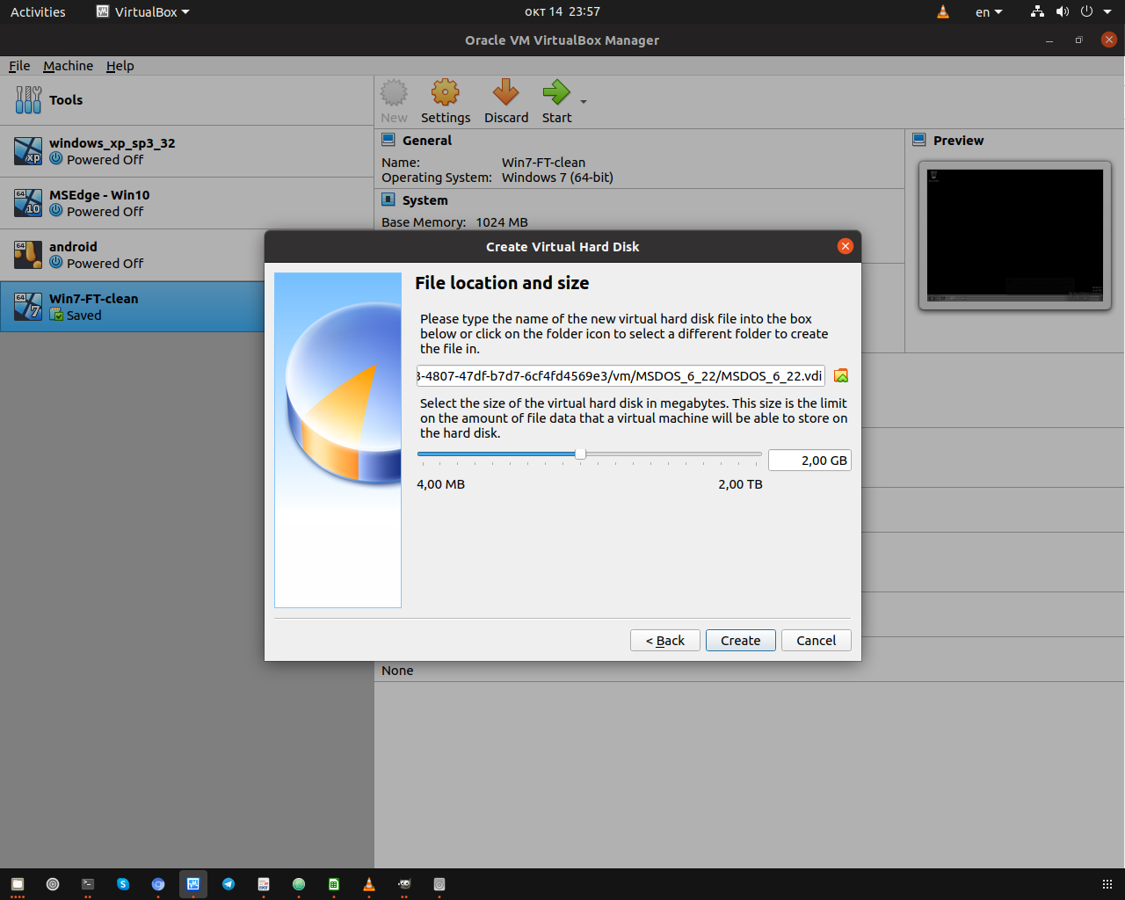
Task: Cancel the hard disk creation
Action: 817,641
